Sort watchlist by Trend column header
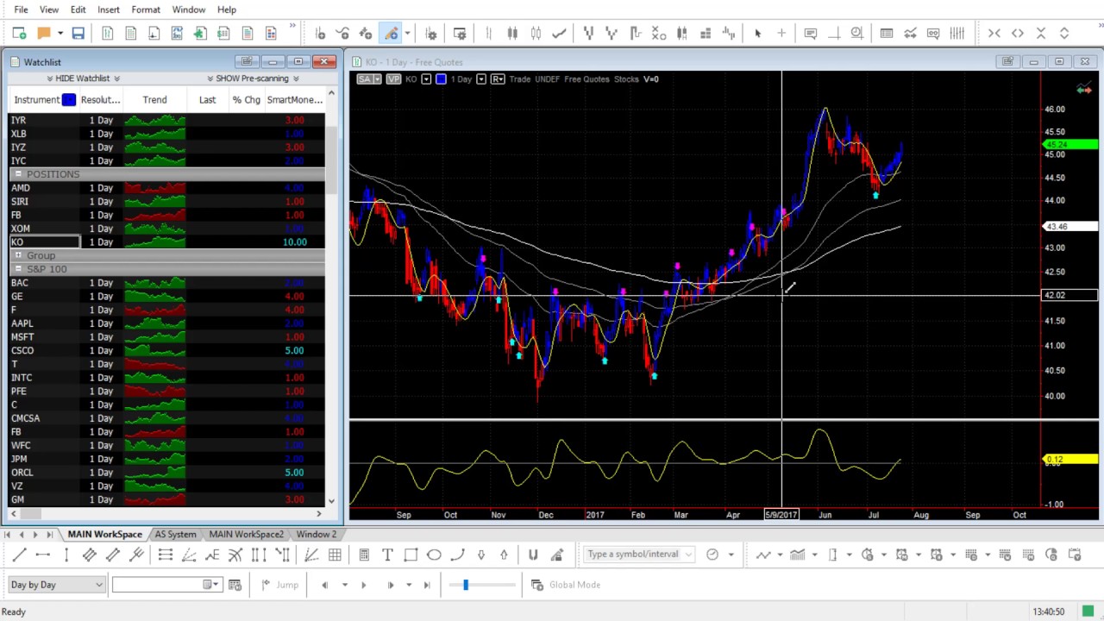 click(154, 100)
